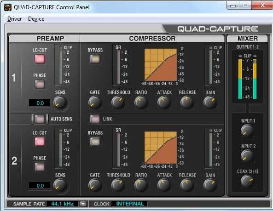
Task: Click channel 1 SENS knob
Action: tap(60, 103)
